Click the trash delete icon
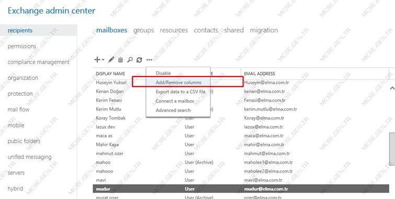This screenshot has height=199, width=395. coord(121,59)
